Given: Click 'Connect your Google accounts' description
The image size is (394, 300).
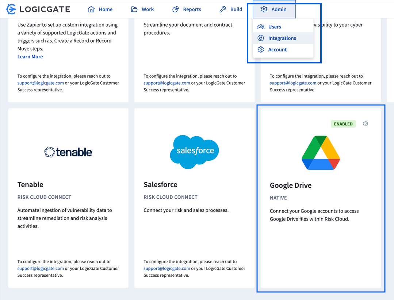Looking at the screenshot, I should tap(314, 215).
